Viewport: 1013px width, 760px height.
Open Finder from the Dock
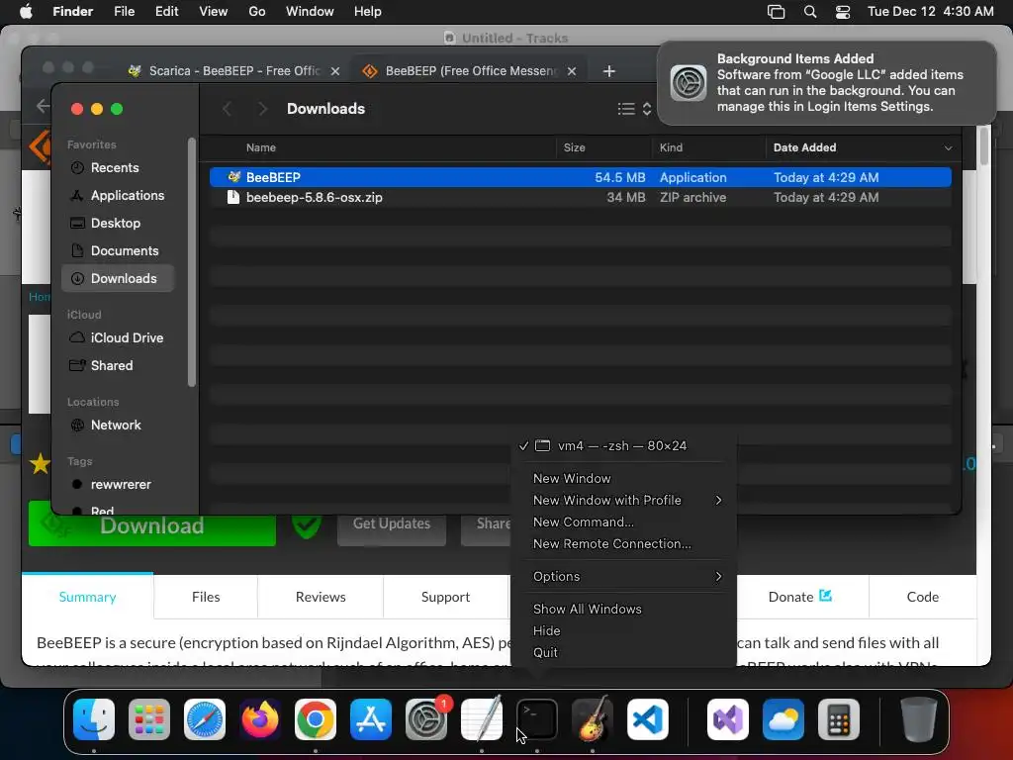[94, 719]
